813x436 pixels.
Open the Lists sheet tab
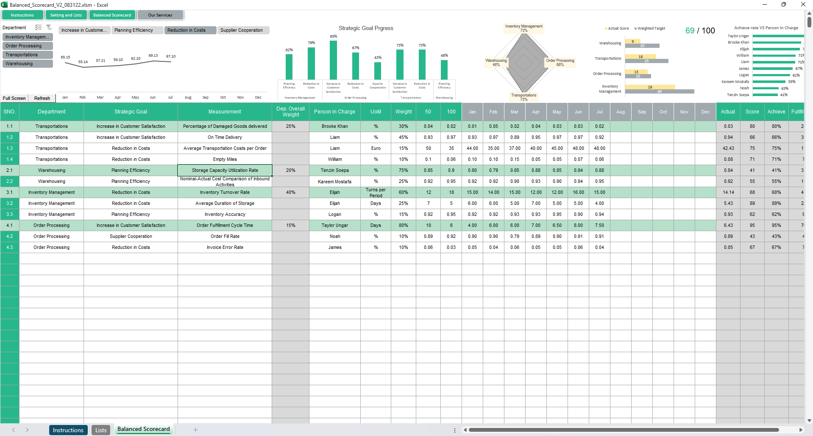(101, 430)
